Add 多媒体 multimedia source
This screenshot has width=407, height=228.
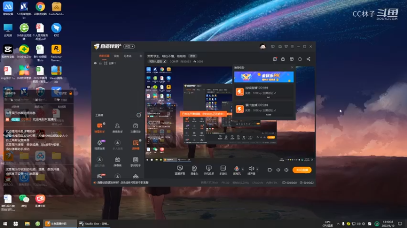tap(223, 170)
